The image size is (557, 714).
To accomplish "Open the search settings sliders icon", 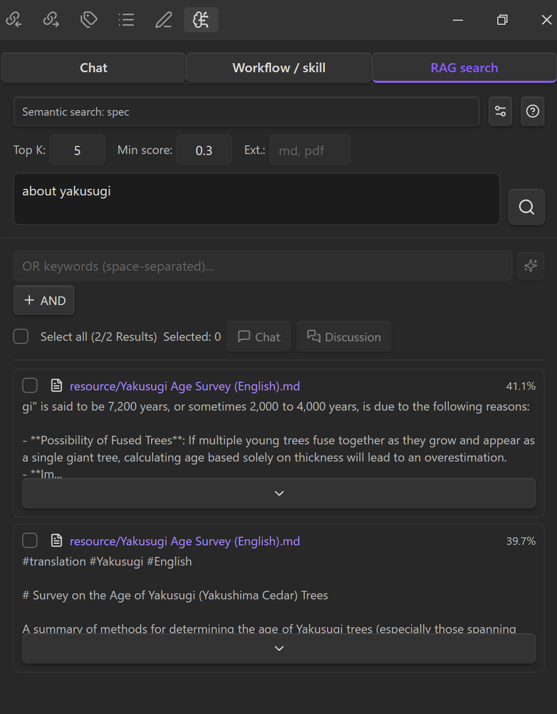I will (500, 111).
